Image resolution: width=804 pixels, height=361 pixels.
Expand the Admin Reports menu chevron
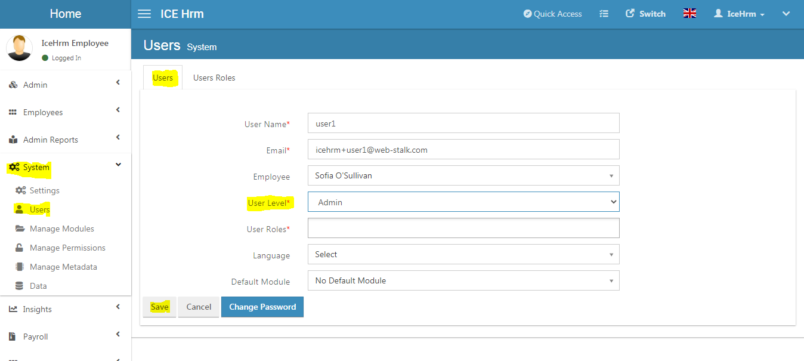coord(118,137)
